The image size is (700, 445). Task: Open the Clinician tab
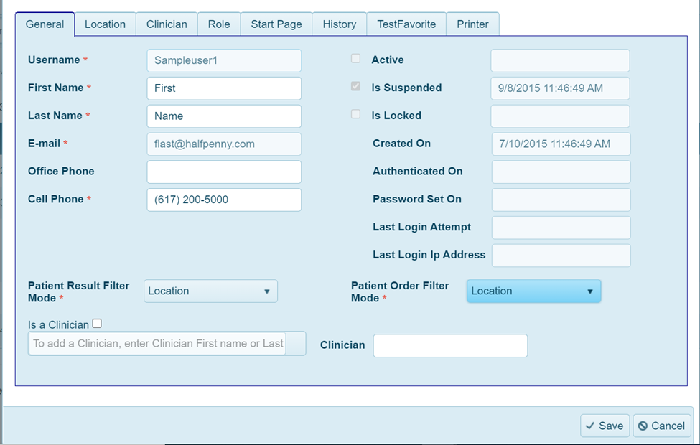pos(167,24)
